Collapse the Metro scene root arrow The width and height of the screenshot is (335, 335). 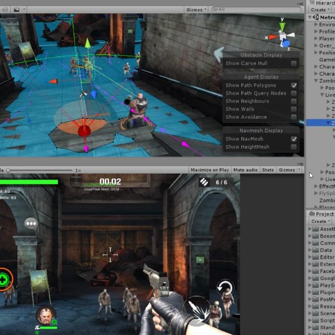point(310,17)
